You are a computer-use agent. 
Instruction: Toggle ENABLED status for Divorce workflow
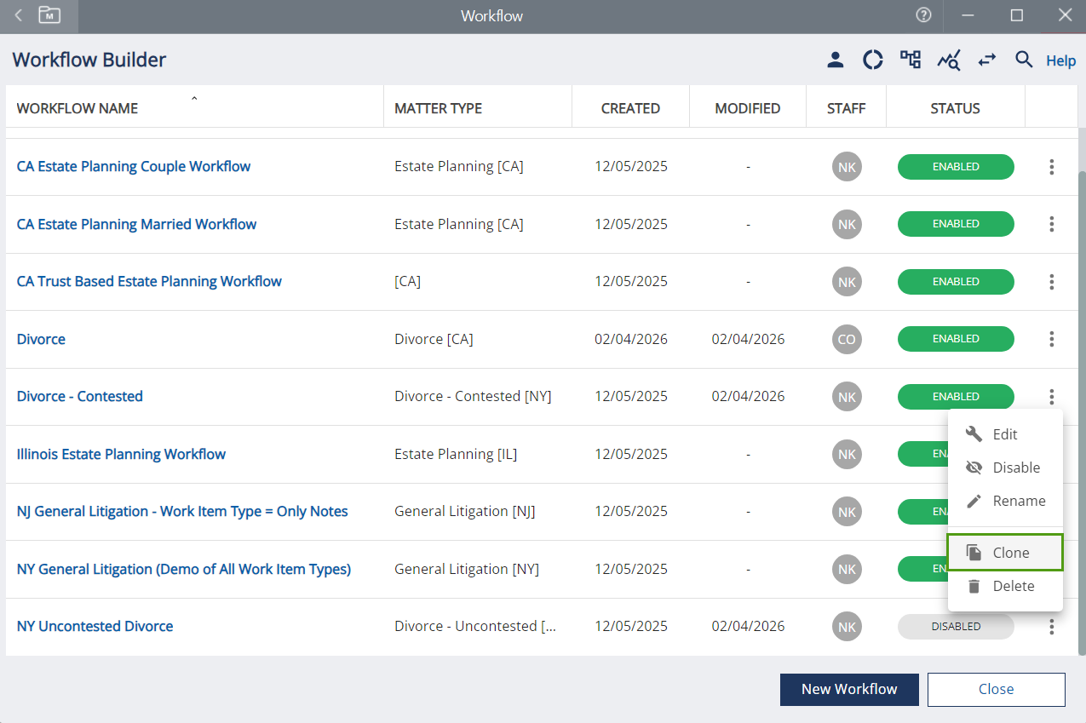955,339
